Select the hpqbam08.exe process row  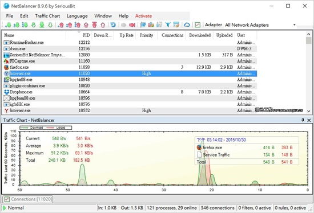(130, 99)
